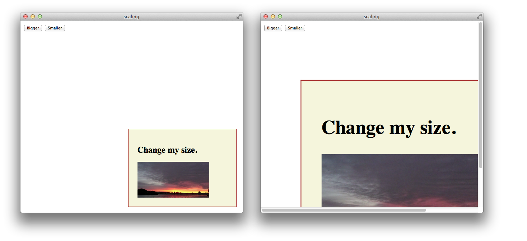Click the horizontal scrollbar thumb in right window
Image resolution: width=527 pixels, height=241 pixels.
pyautogui.click(x=344, y=210)
